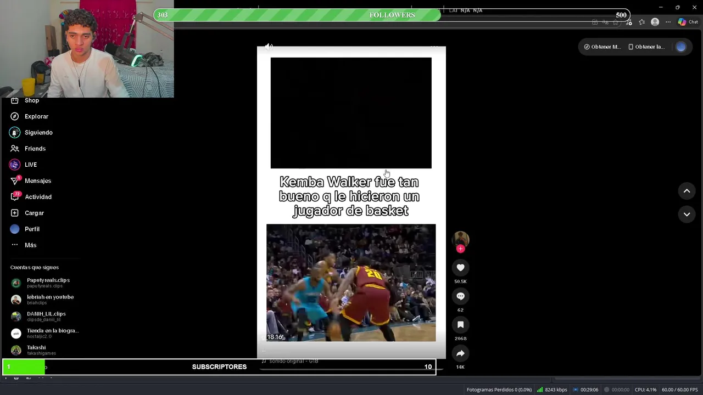Open Takashi followed account

coord(34,350)
